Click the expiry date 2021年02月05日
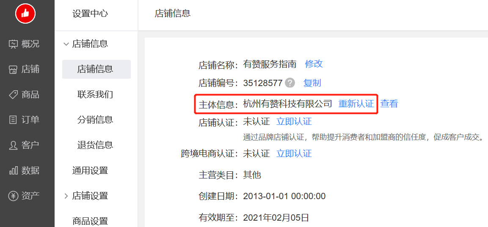Viewport: 488px width, 227px height. click(276, 217)
